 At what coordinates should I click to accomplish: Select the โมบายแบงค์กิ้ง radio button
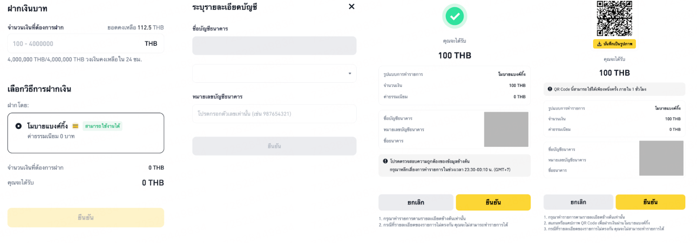(x=19, y=126)
